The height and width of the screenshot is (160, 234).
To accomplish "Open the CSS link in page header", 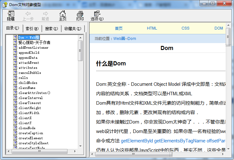I will 185,28.
